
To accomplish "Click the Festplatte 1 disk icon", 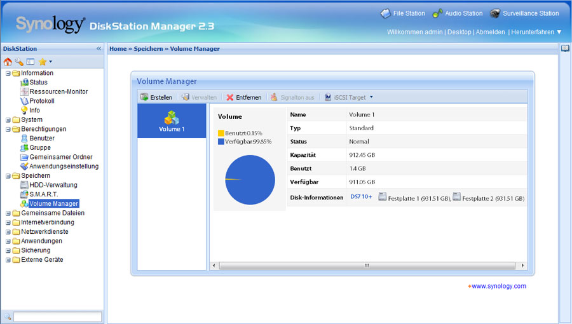I will 382,197.
